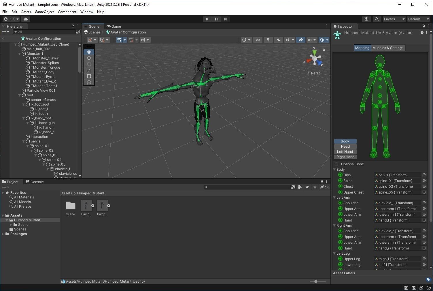433x291 pixels.
Task: Click Search by Type icon in Project
Action: 300,187
